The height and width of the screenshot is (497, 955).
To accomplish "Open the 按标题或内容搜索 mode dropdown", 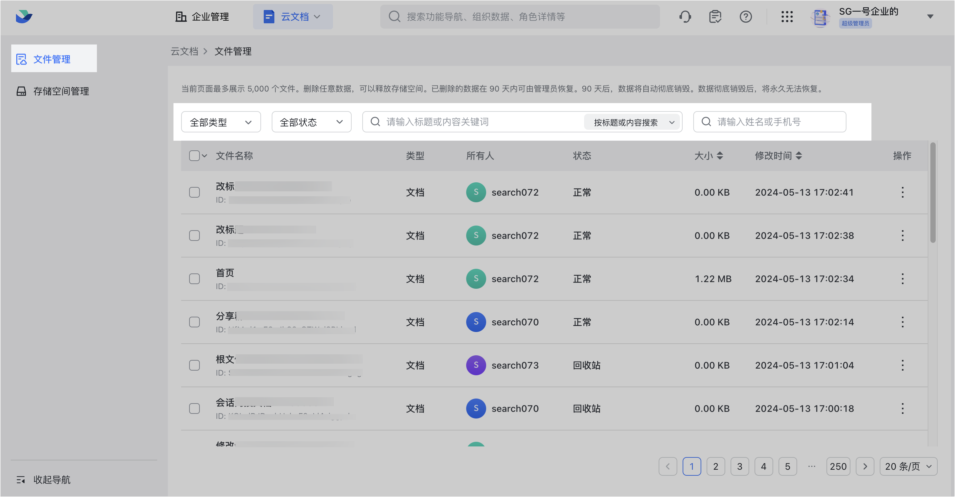I will point(632,122).
